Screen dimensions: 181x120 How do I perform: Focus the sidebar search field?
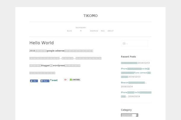[135, 43]
